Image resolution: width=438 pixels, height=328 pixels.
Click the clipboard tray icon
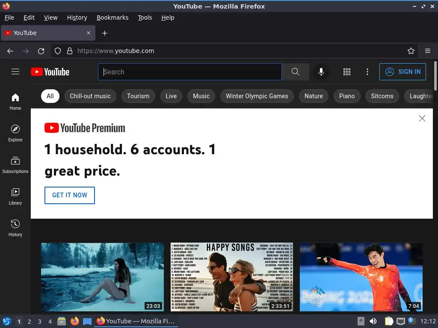(x=389, y=321)
